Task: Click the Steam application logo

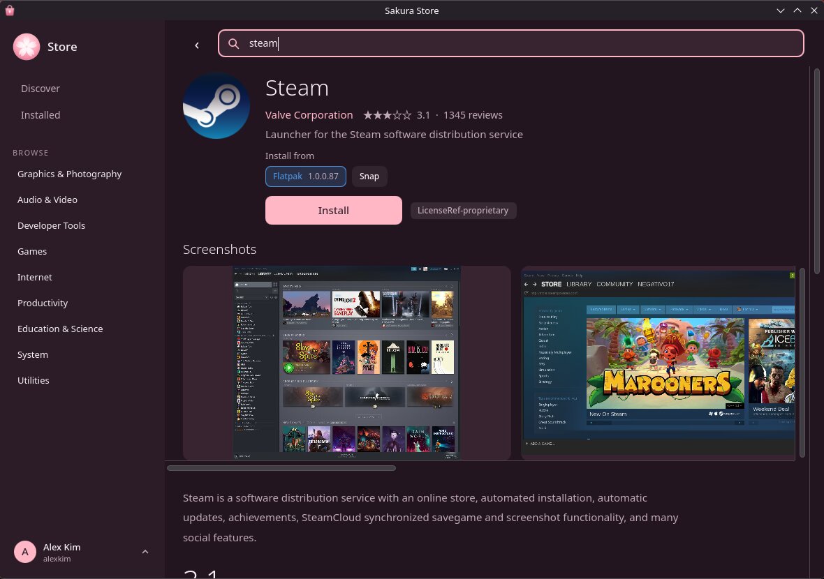Action: pos(216,105)
